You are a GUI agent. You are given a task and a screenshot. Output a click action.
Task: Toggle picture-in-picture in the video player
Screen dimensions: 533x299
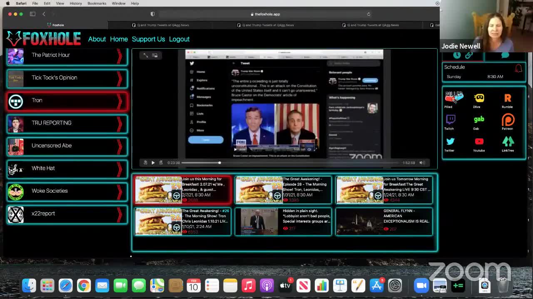[x=155, y=55]
